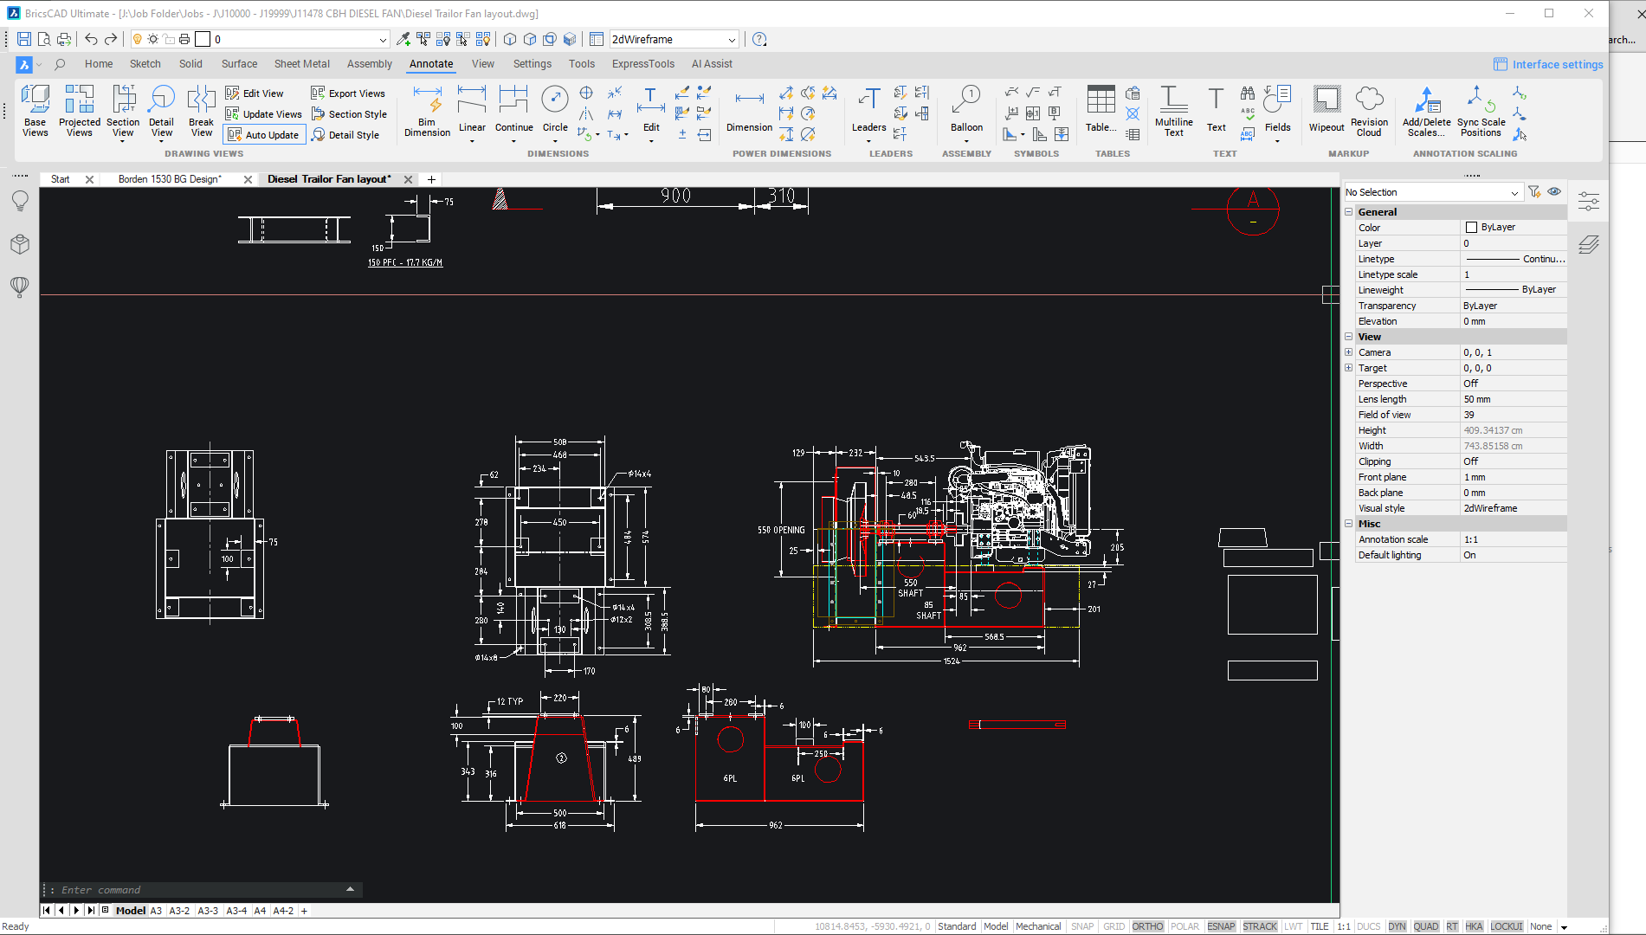Image resolution: width=1646 pixels, height=935 pixels.
Task: Click the Auto Update button
Action: [x=264, y=135]
